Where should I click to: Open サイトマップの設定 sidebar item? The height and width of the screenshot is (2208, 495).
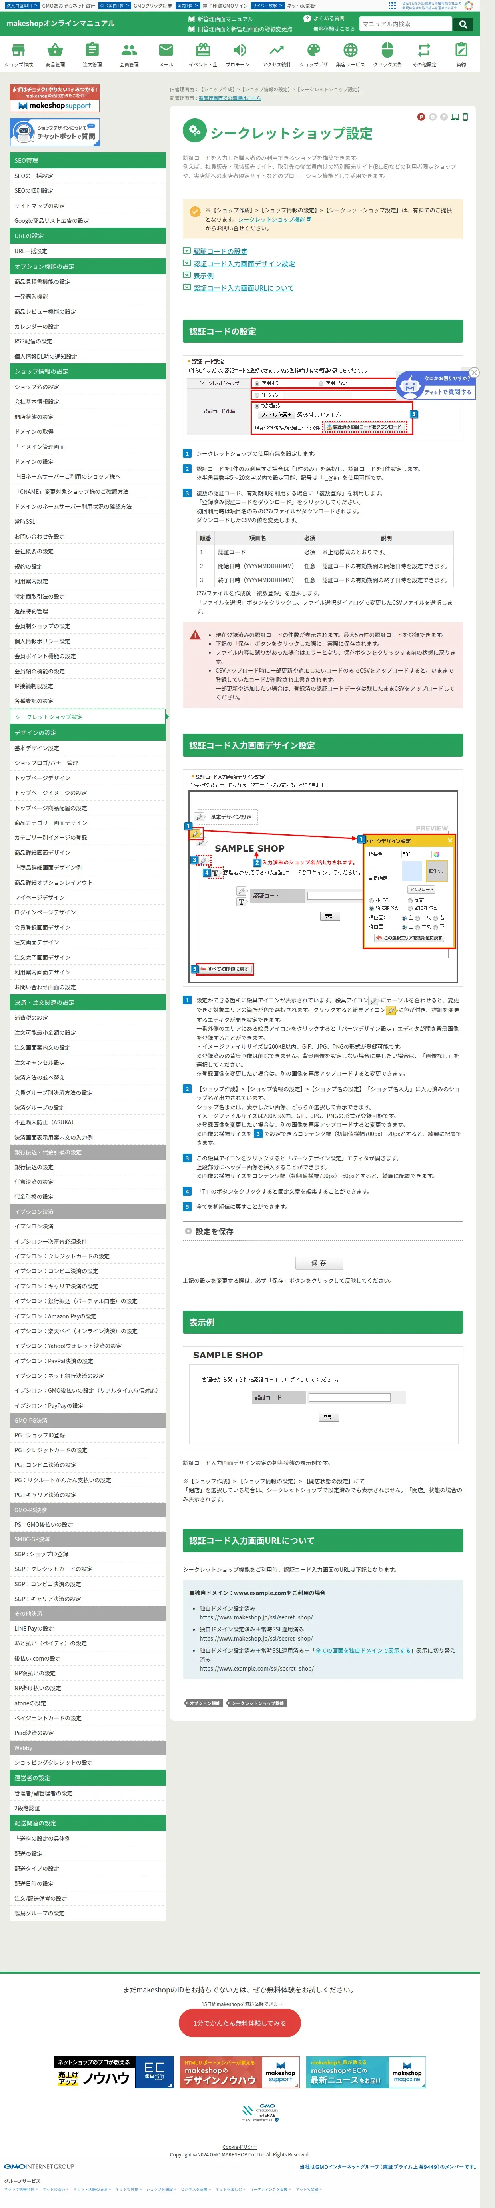87,206
